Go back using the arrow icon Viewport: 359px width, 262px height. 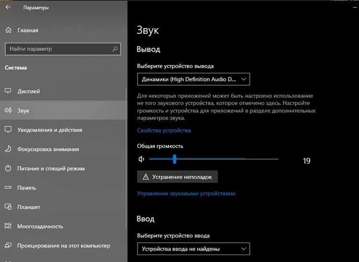tap(8, 7)
